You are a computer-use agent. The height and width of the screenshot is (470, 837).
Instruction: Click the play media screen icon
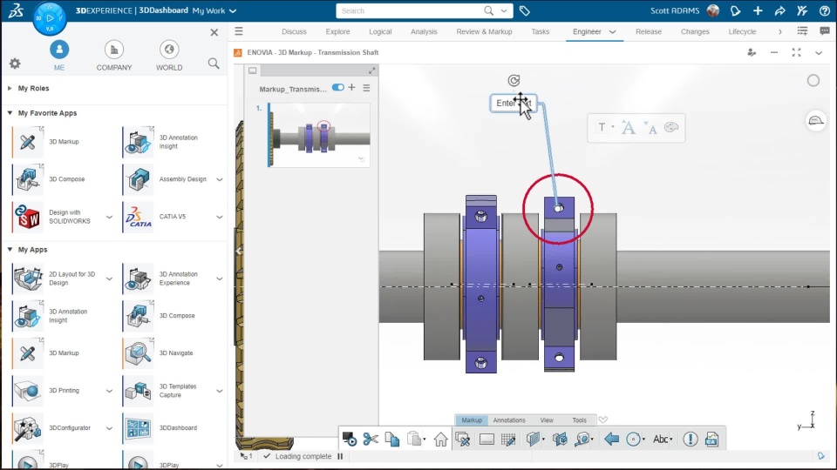349,439
